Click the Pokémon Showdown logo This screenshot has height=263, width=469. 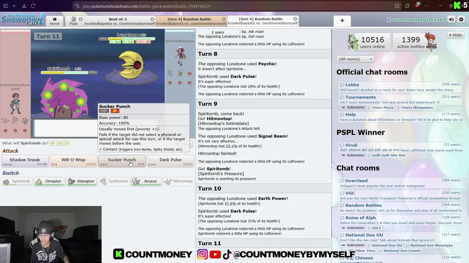click(x=22, y=19)
